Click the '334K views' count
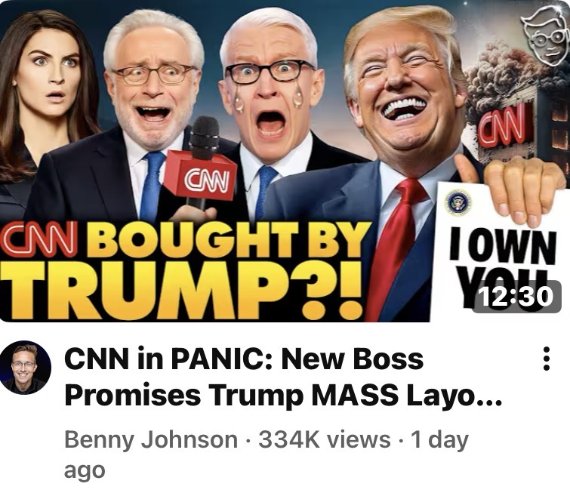 point(325,439)
